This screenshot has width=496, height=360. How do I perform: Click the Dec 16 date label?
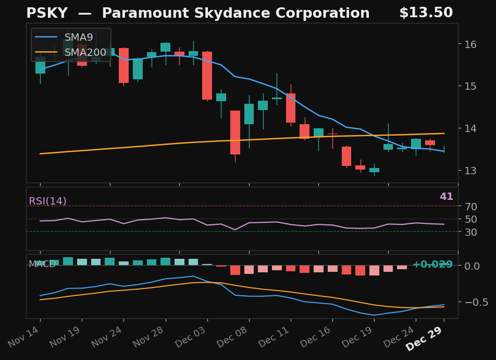pos(316,337)
